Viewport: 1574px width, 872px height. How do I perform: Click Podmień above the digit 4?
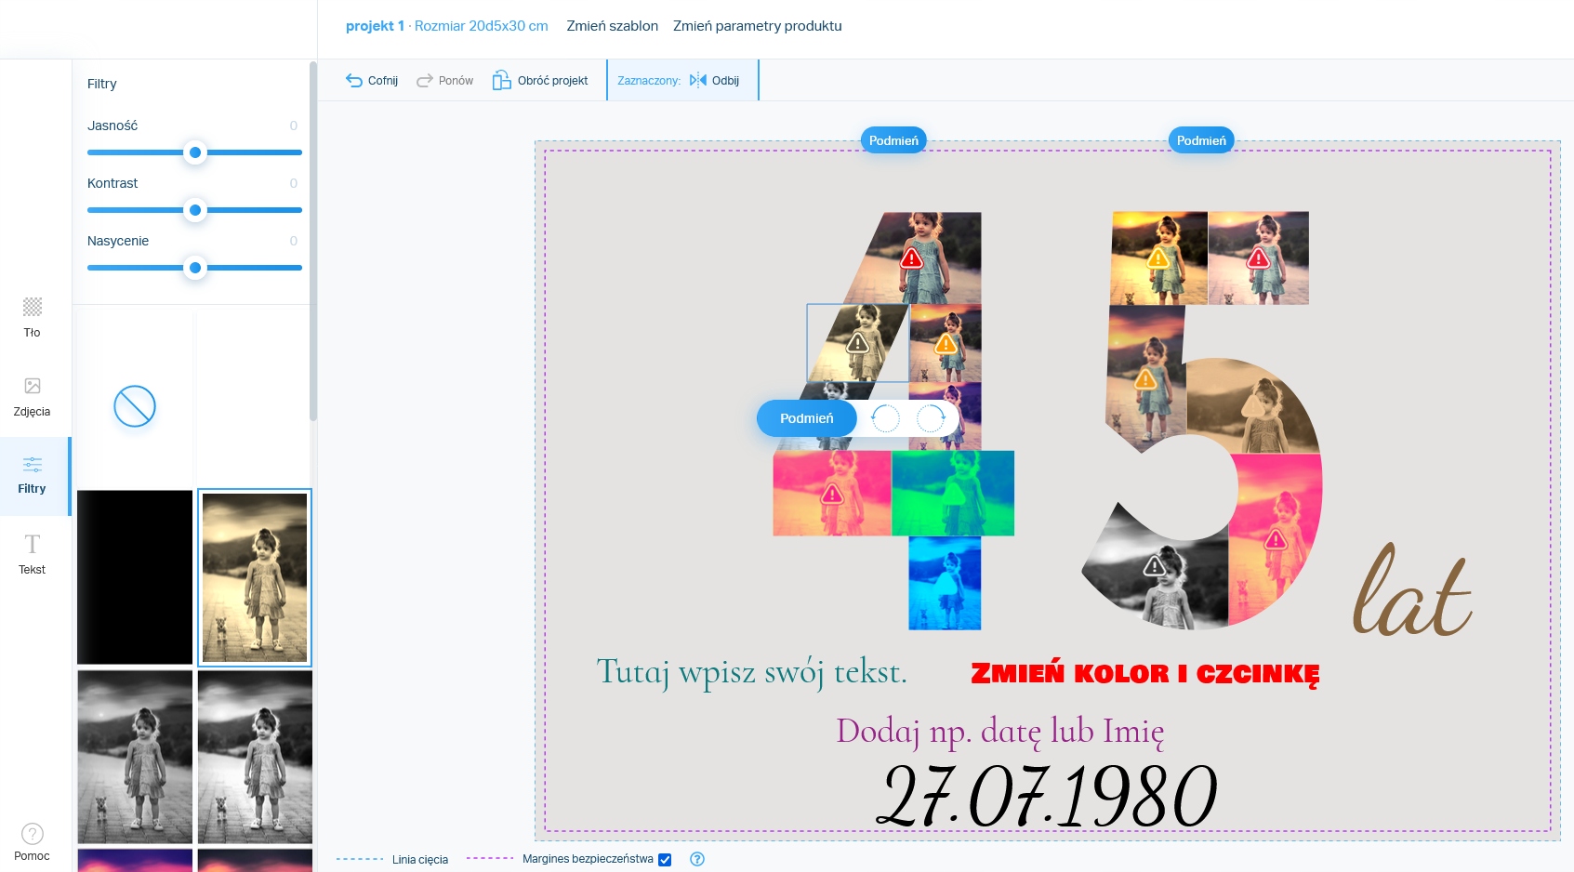click(893, 140)
